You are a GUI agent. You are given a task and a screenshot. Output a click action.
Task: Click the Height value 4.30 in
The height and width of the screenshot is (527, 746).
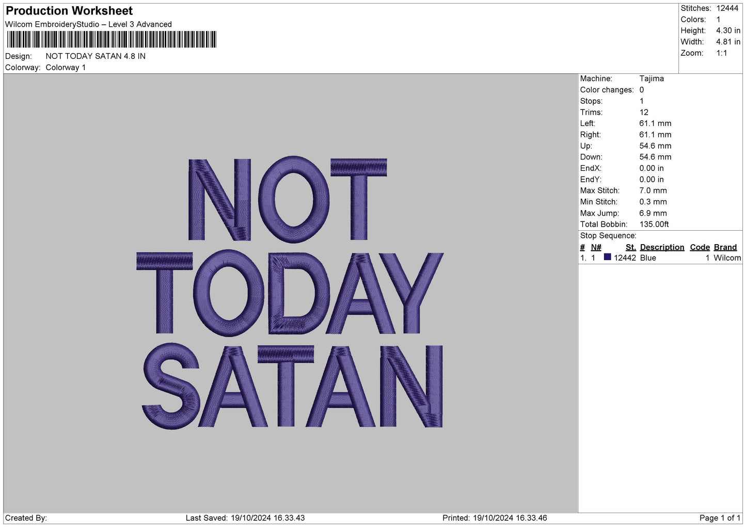pos(728,31)
